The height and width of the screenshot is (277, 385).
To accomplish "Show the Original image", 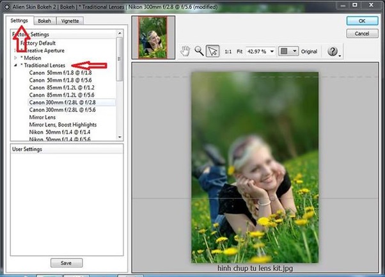I will [309, 52].
